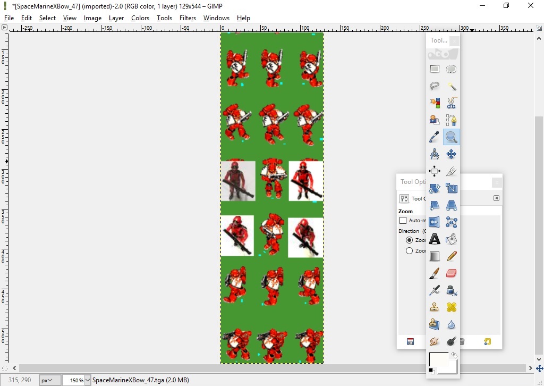Open the image menu triangle by ruler
Screen dimensions: 544x386
click(4, 28)
